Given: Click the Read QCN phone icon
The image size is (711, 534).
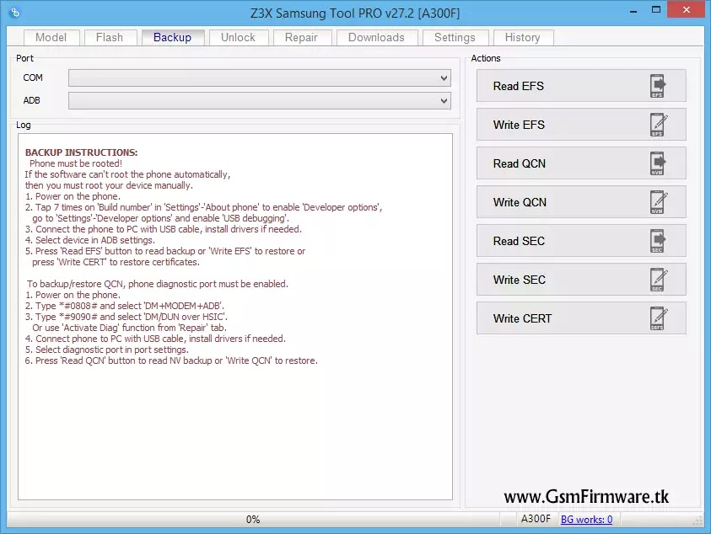Looking at the screenshot, I should (x=658, y=163).
